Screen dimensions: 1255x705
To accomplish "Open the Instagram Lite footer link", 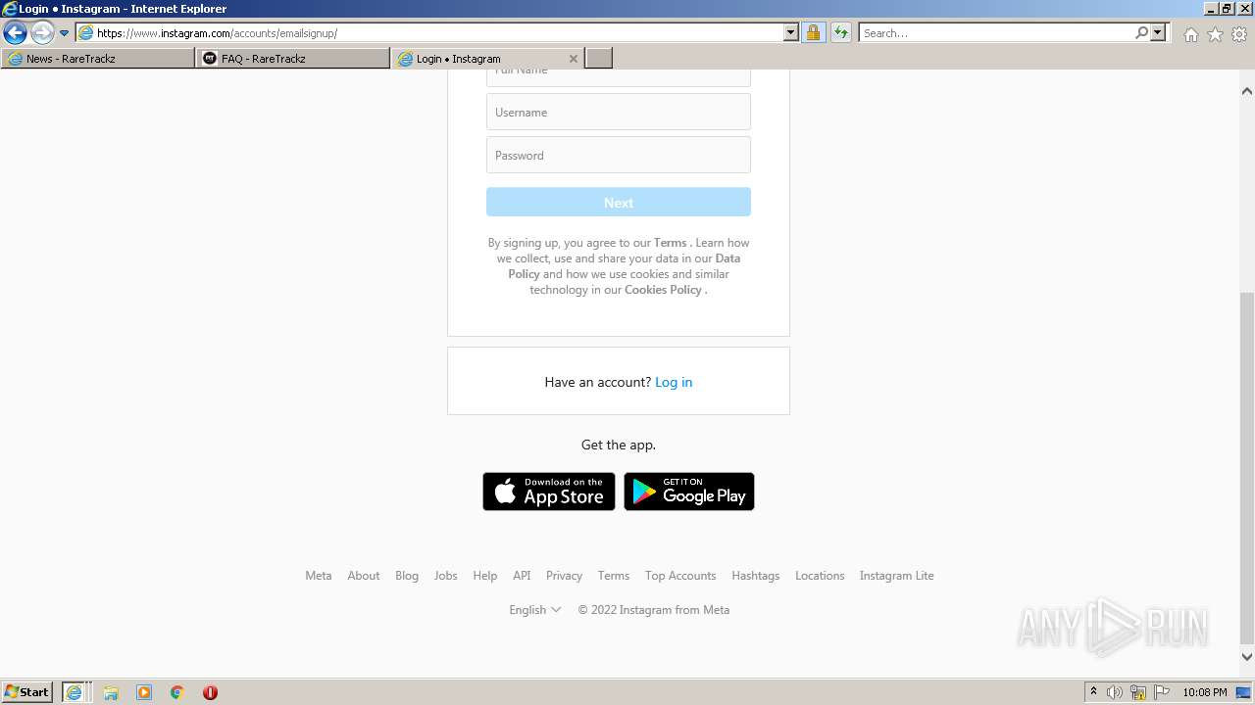I will (x=897, y=576).
